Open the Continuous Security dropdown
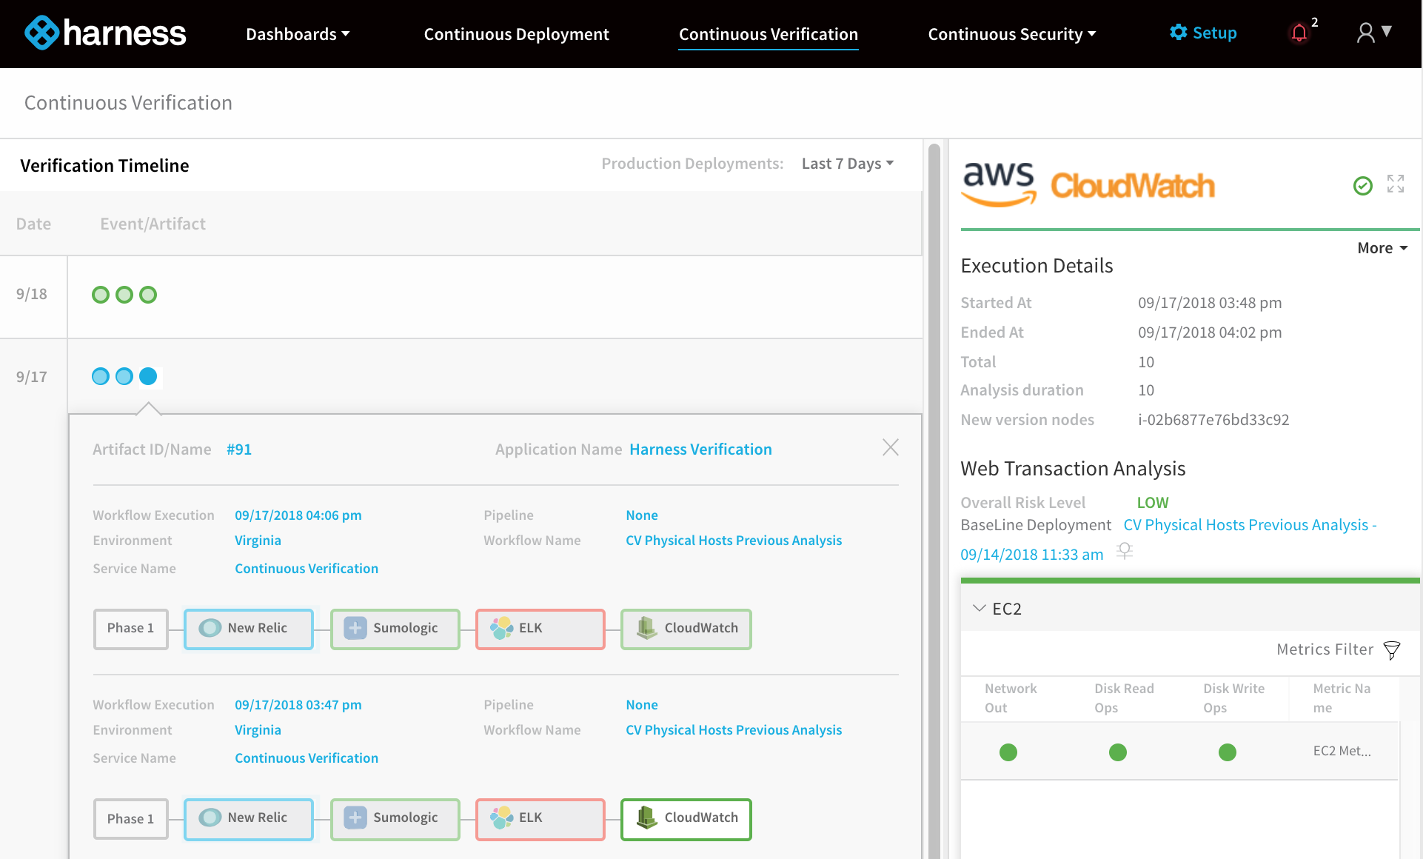This screenshot has height=859, width=1423. [x=1011, y=34]
